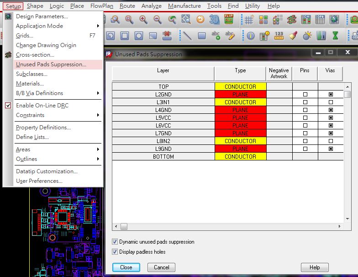358x277 pixels.
Task: Uncheck Display padless holes option
Action: 115,252
